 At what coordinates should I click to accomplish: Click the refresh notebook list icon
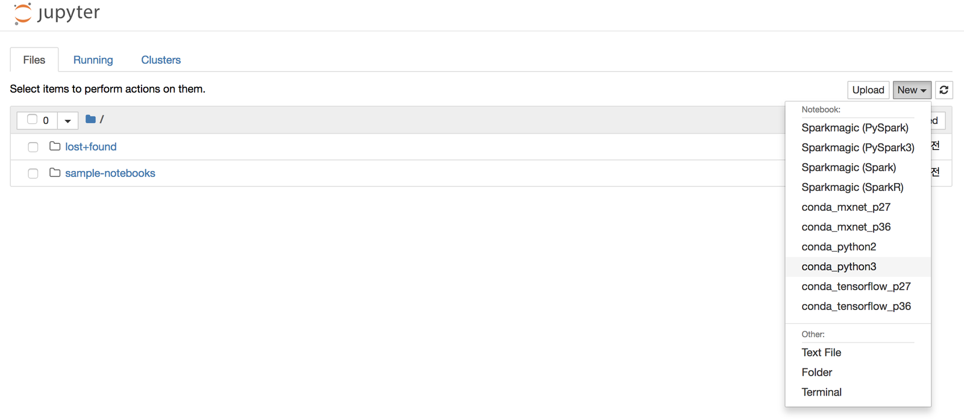tap(944, 90)
